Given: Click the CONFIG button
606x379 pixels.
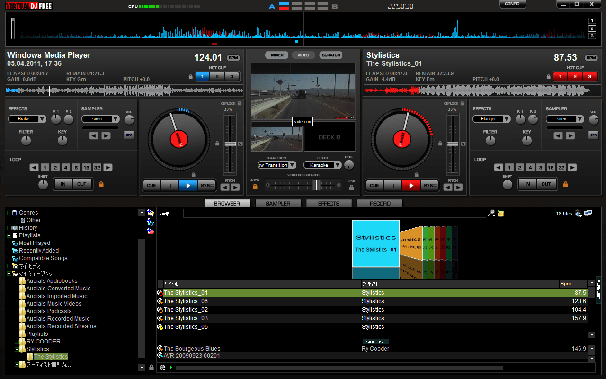Looking at the screenshot, I should (x=512, y=4).
